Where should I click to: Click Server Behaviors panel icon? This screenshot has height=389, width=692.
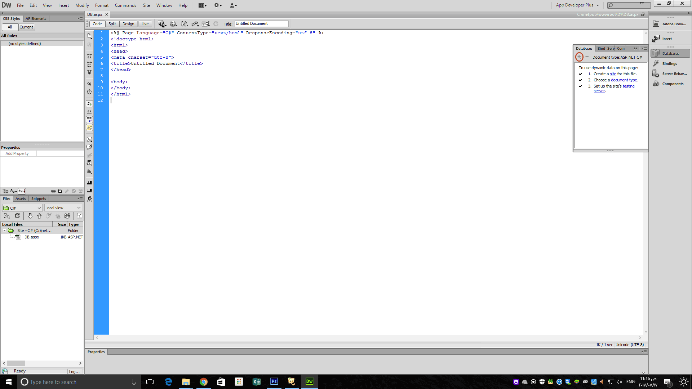pyautogui.click(x=656, y=73)
